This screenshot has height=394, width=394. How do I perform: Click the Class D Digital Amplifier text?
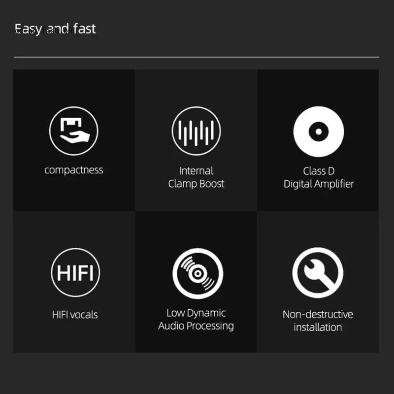[x=319, y=177]
